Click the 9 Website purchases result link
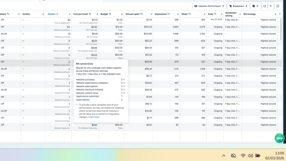Image resolution: width=286 pixels, height=161 pixels. [69, 41]
